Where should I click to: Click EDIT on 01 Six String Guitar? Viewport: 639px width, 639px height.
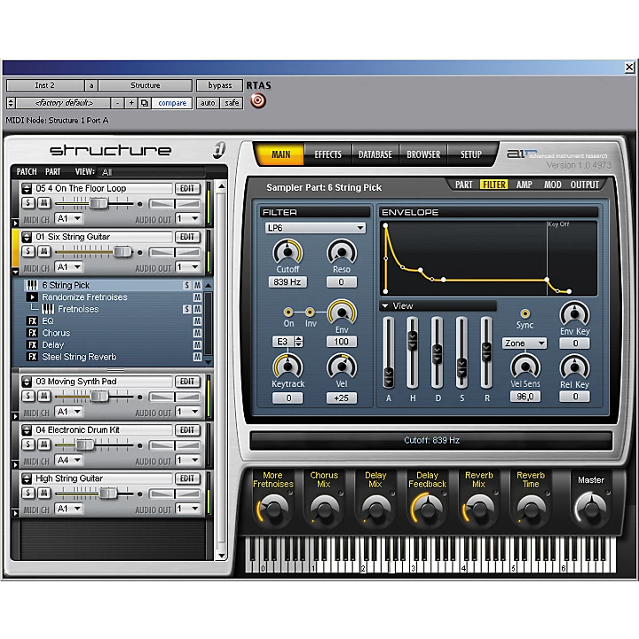click(187, 237)
